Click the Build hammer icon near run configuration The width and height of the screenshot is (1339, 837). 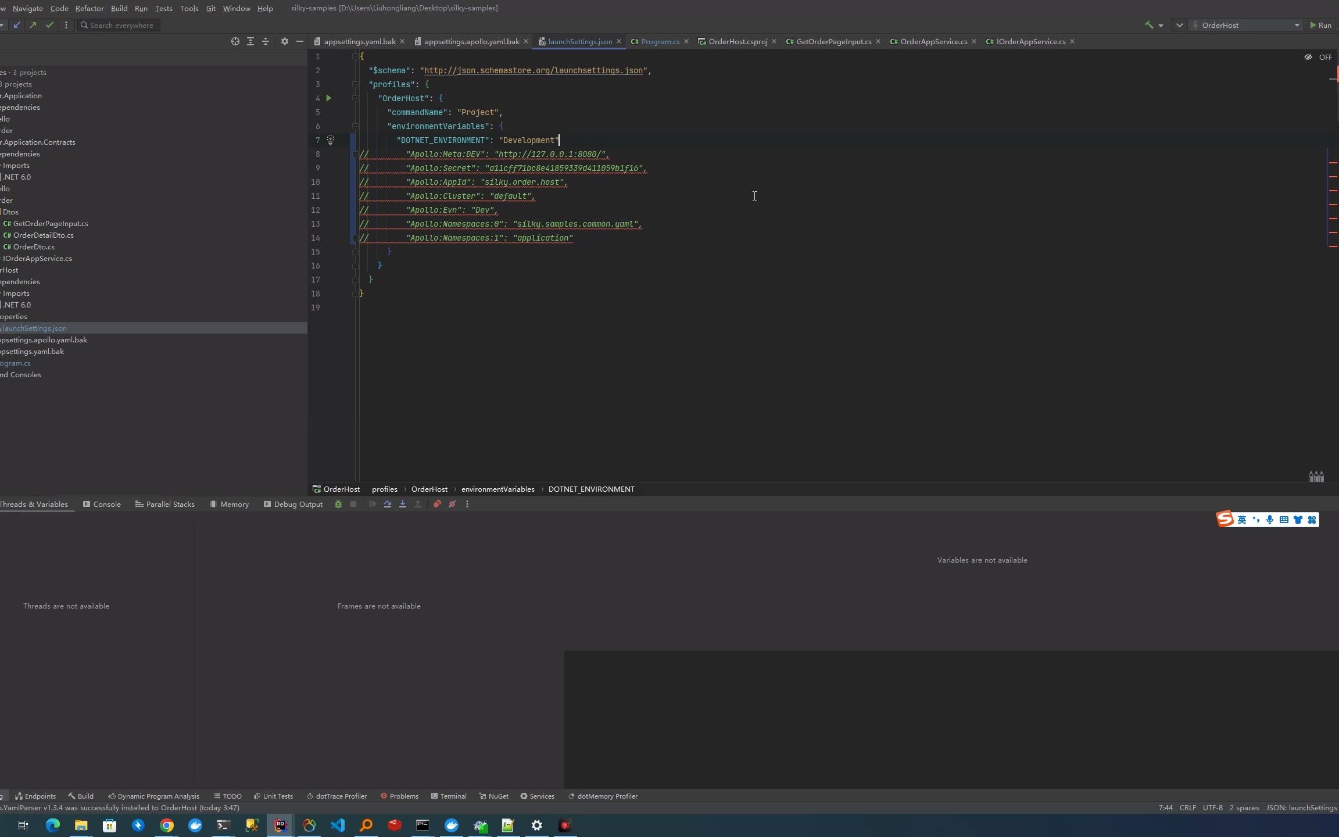tap(1149, 25)
